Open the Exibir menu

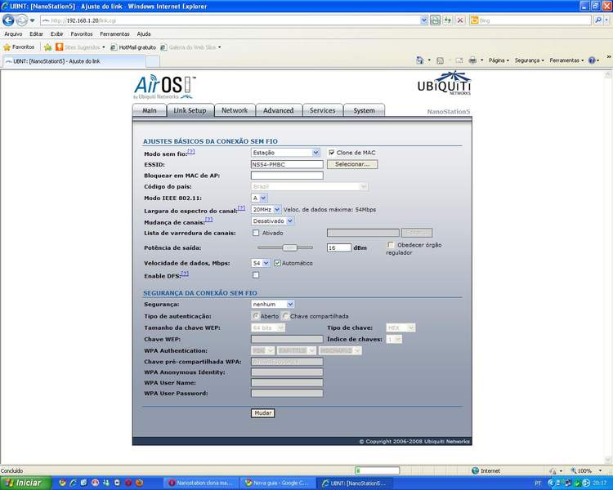(56, 34)
